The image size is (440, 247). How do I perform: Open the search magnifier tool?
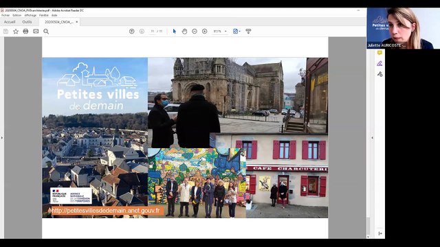(46, 32)
